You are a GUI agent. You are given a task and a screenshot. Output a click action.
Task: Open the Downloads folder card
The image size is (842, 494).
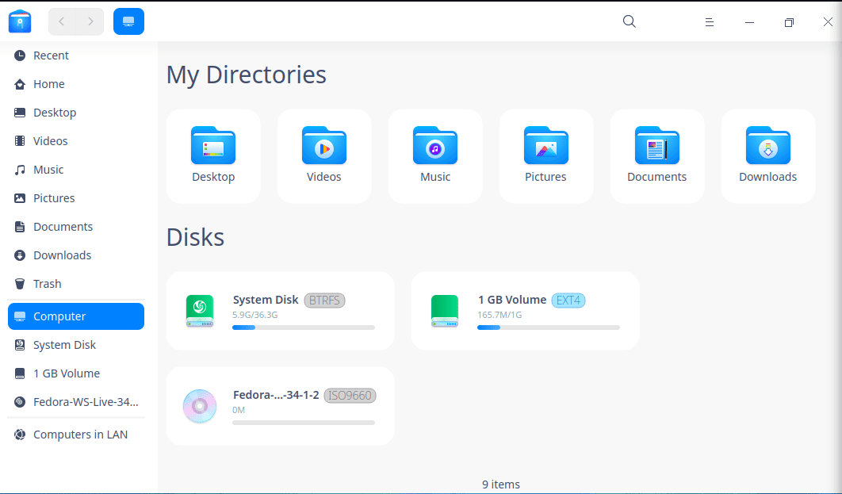tap(768, 156)
